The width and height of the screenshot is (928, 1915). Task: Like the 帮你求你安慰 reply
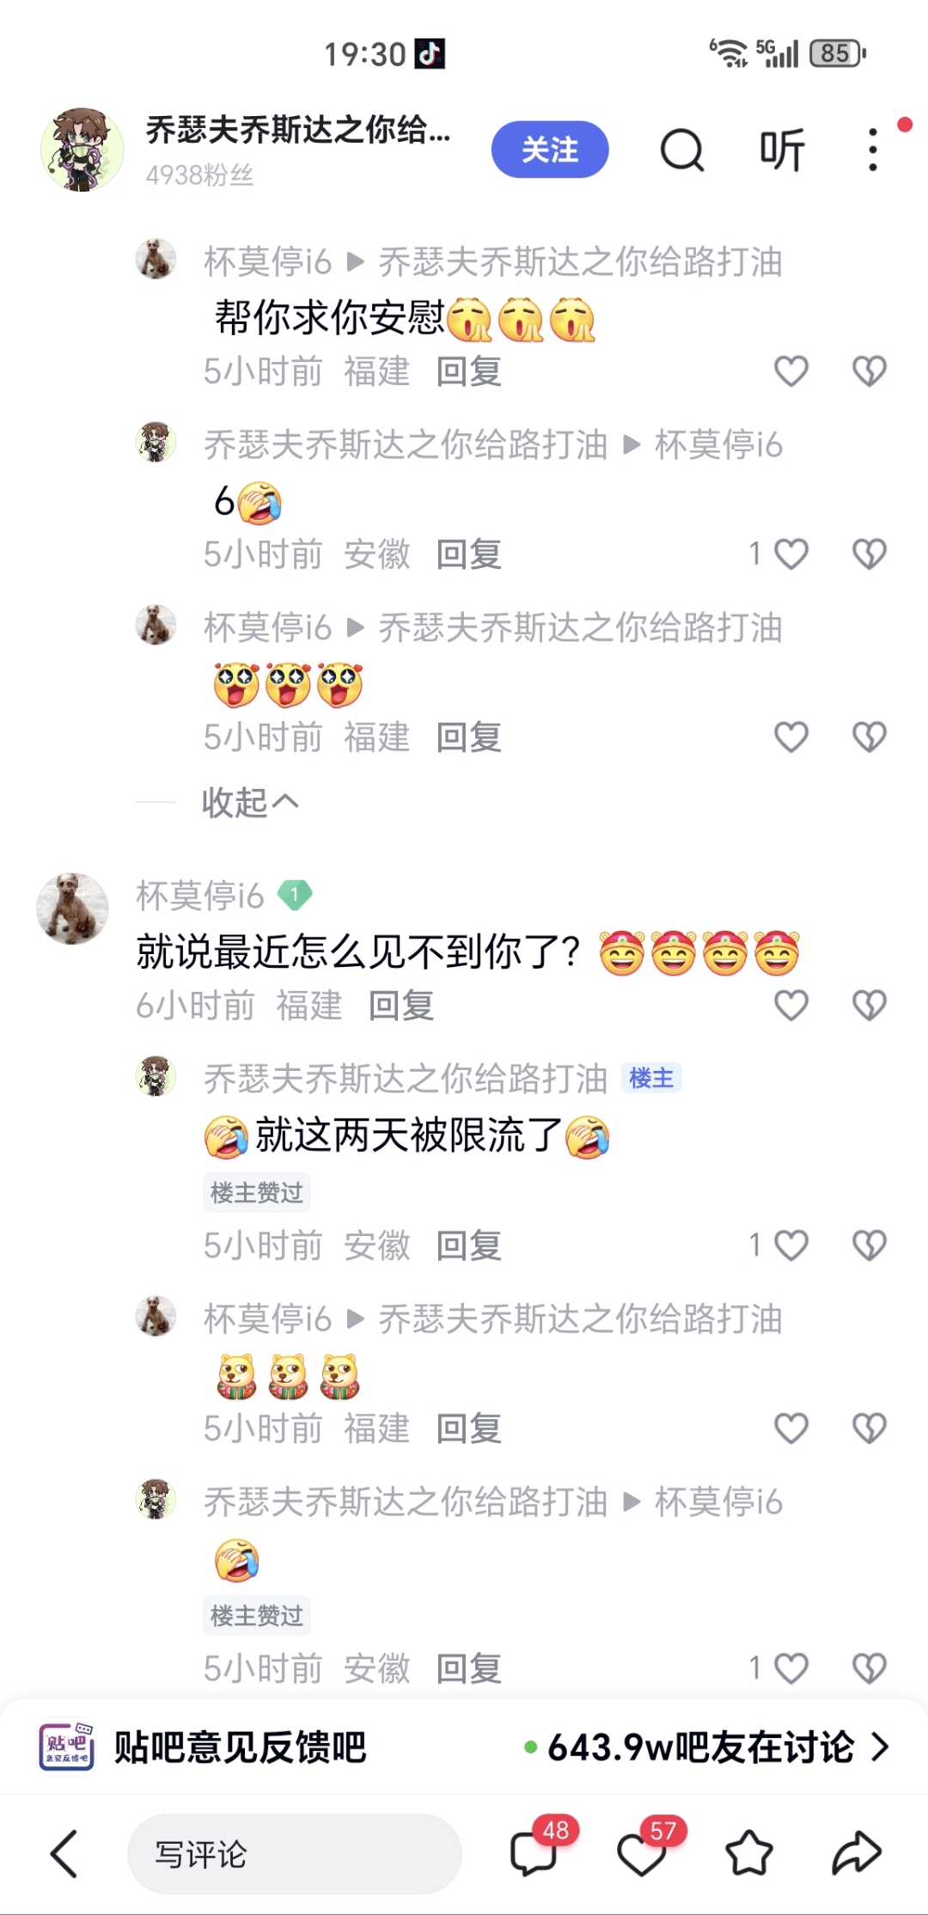tap(791, 371)
